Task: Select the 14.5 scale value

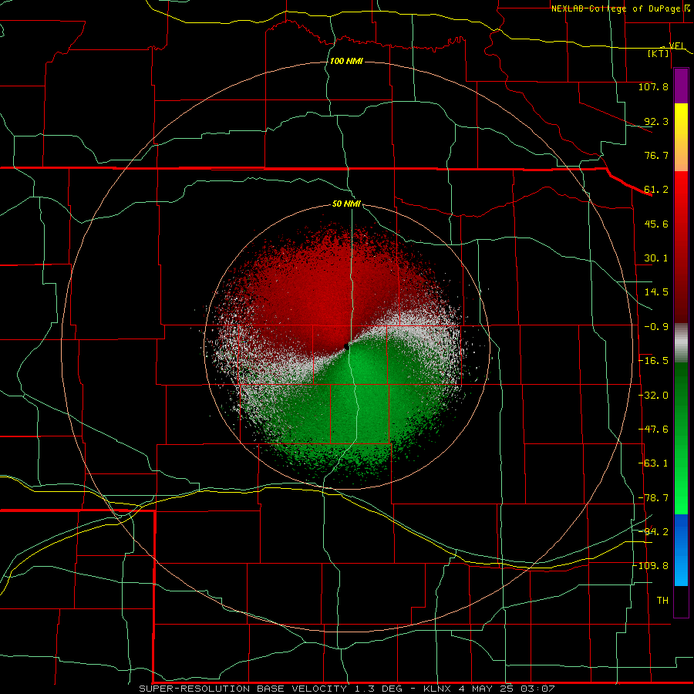Action: (656, 292)
